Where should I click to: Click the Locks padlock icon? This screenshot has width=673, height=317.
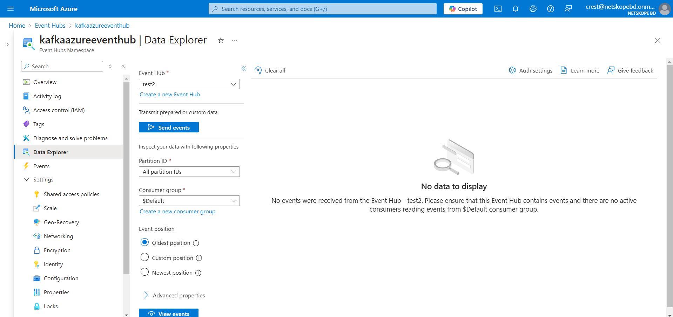37,306
